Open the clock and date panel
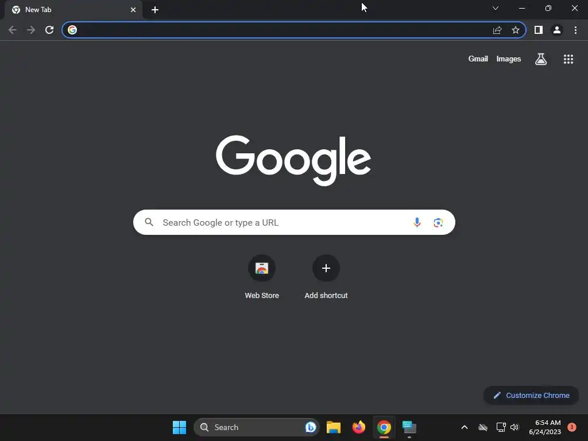The image size is (588, 441). tap(545, 427)
